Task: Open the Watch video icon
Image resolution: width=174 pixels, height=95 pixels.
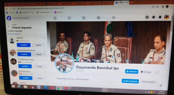Action: click(x=69, y=18)
